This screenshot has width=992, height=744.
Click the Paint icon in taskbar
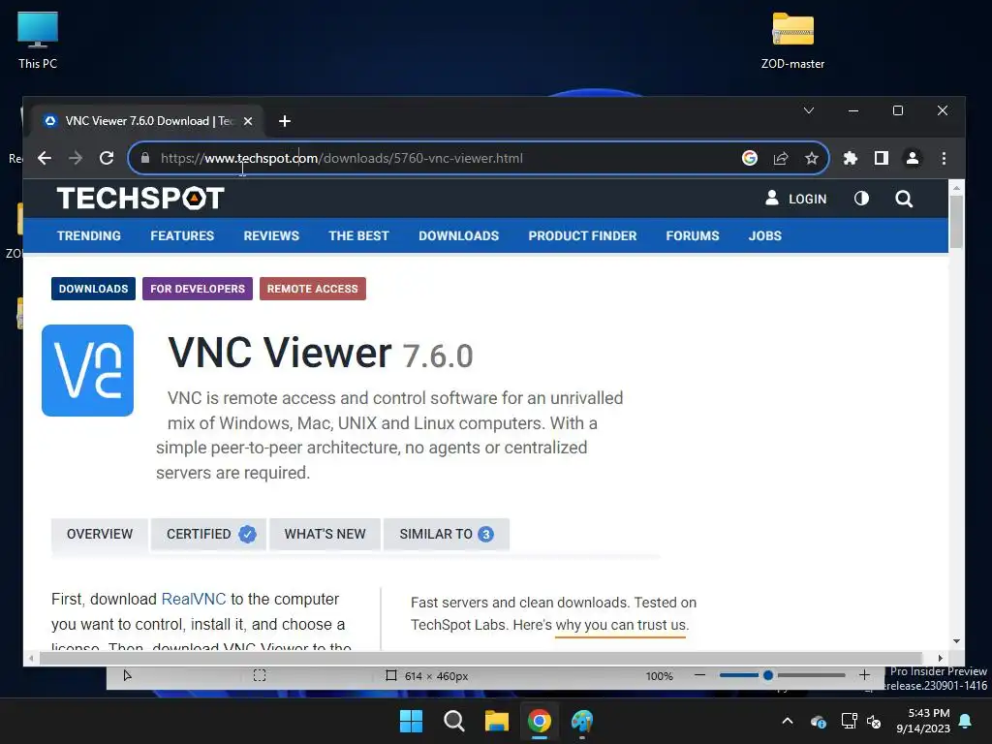point(582,721)
